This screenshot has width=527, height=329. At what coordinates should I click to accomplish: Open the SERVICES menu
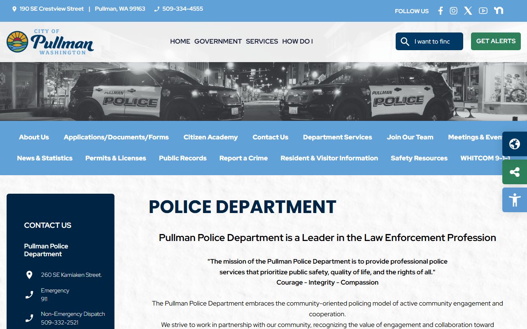[262, 41]
